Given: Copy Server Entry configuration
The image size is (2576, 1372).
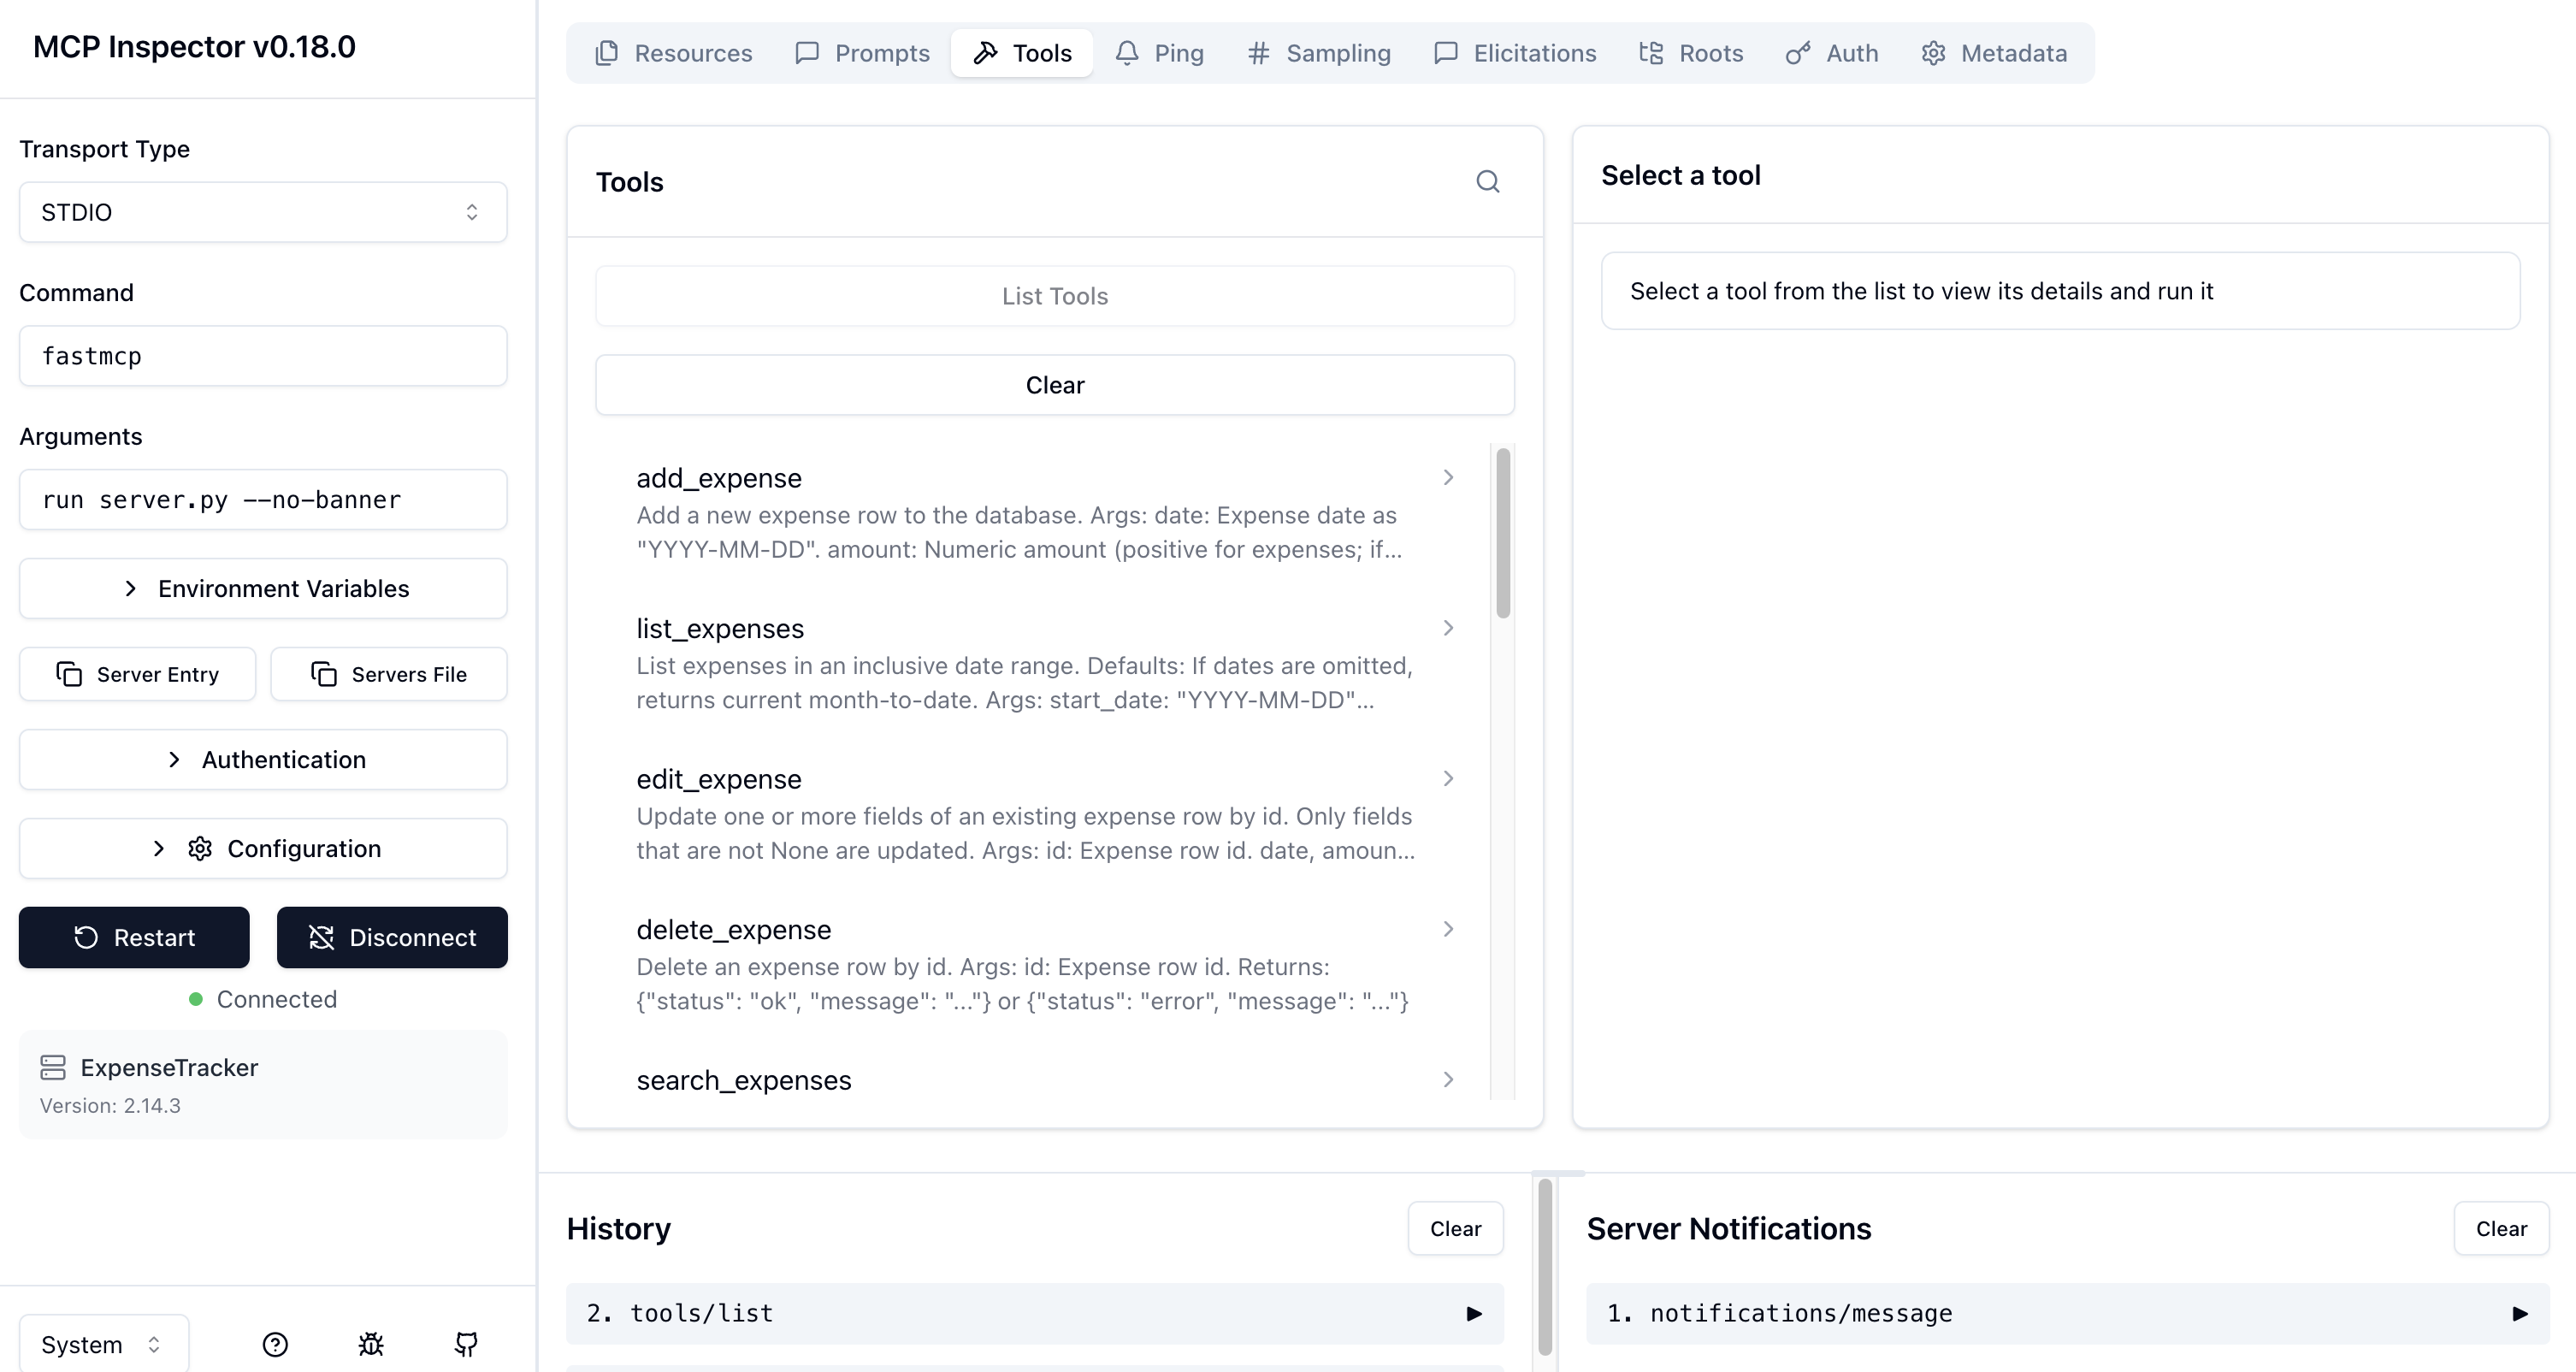Looking at the screenshot, I should coord(138,674).
